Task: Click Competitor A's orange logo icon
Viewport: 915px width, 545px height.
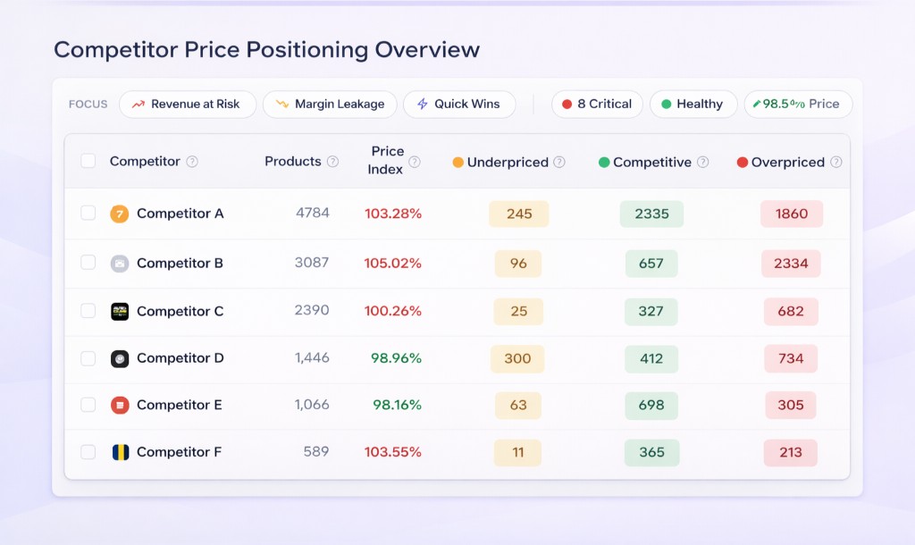Action: click(120, 214)
